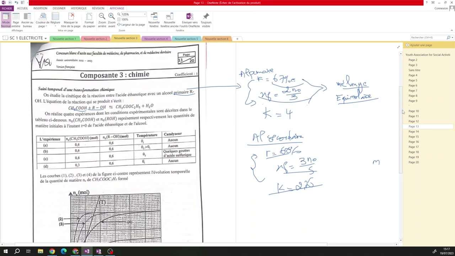Screen dimensions: 455x256
Task: Switch to ACCUEIL ribbon tab
Action: (22, 8)
